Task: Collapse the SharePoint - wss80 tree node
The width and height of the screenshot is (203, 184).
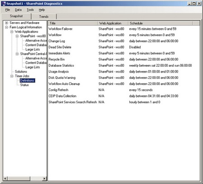Action: point(17,36)
